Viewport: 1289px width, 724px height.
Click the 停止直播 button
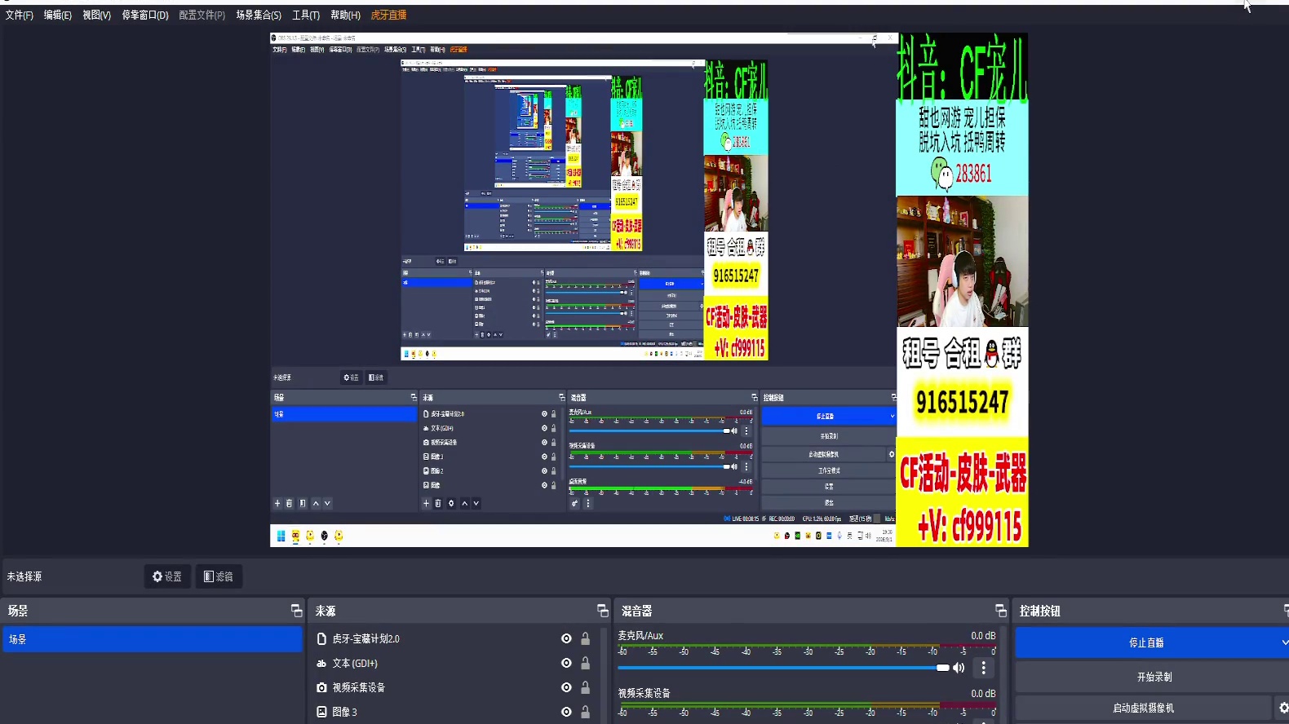(1146, 642)
